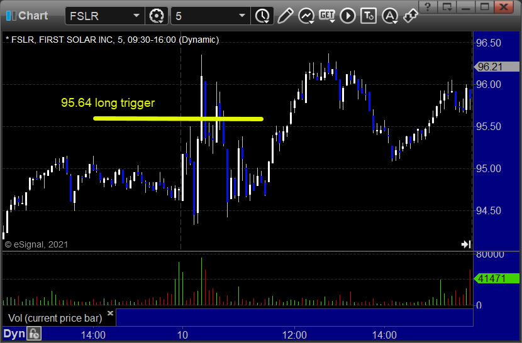The height and width of the screenshot is (343, 522).
Task: Click the 96.50 price axis label
Action: [489, 43]
